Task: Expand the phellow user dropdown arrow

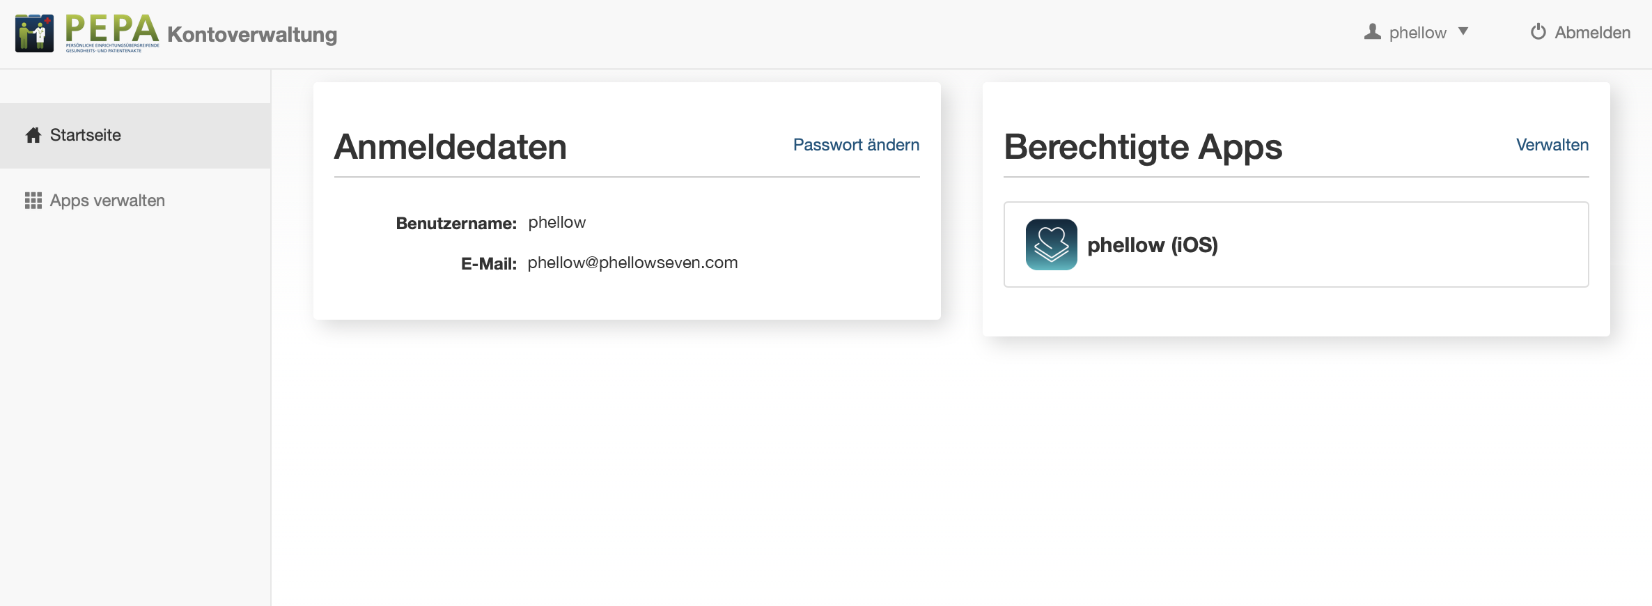Action: (x=1463, y=31)
